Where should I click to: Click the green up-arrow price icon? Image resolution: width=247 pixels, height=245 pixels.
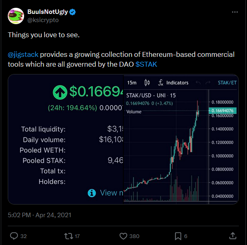pyautogui.click(x=60, y=92)
